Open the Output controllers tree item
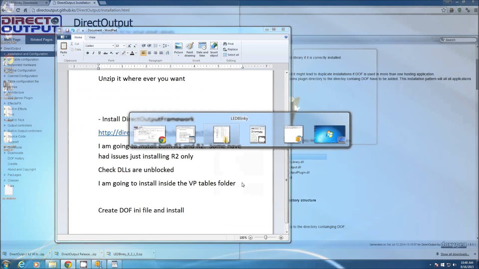The image size is (479, 269). [20, 126]
